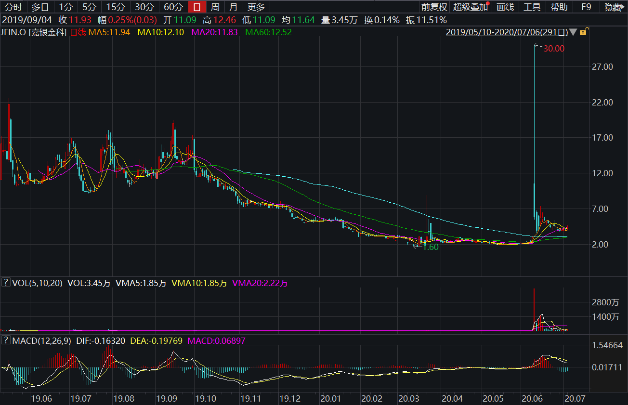Image resolution: width=628 pixels, height=405 pixels.
Task: Select the 周 weekly chart tab
Action: click(215, 7)
